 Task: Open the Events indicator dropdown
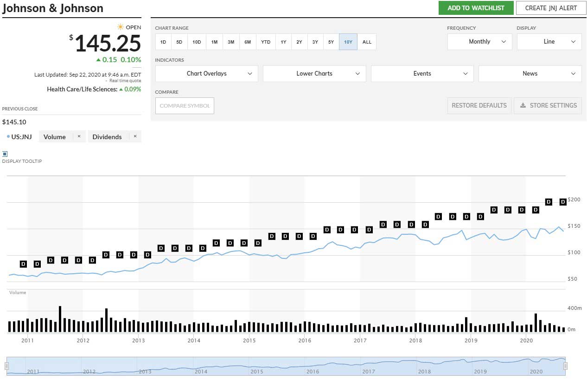click(x=422, y=74)
